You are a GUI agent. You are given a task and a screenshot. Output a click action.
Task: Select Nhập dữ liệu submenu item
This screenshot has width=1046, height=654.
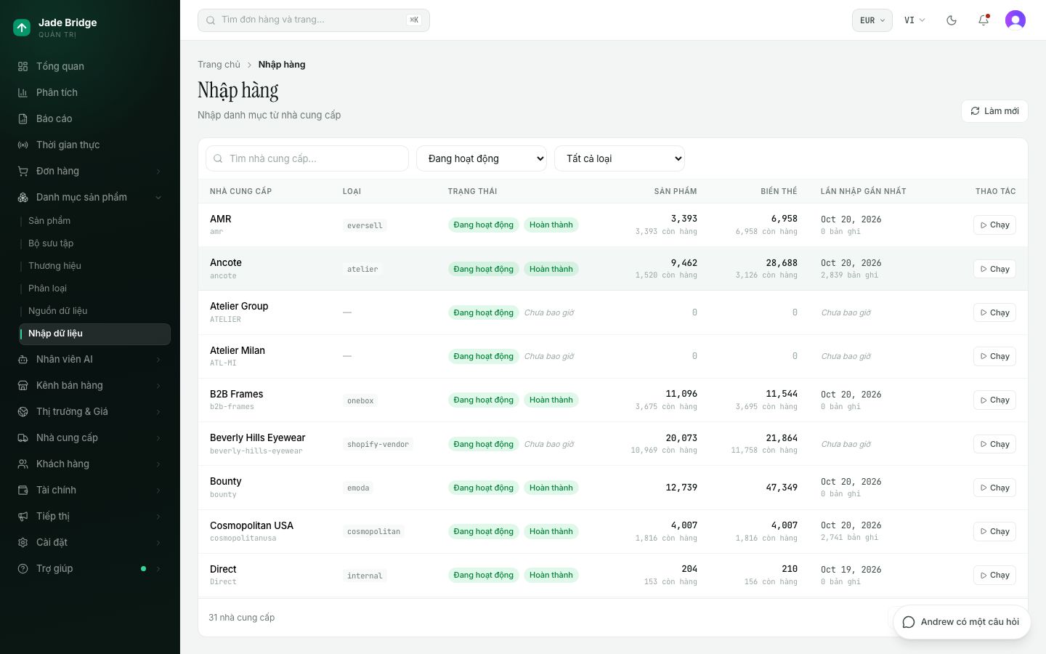click(94, 334)
